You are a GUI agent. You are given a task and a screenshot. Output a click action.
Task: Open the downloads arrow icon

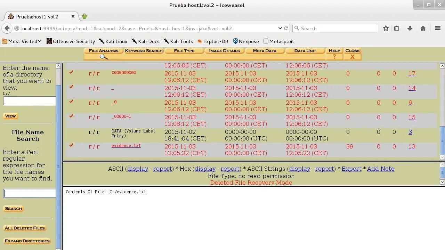(410, 28)
